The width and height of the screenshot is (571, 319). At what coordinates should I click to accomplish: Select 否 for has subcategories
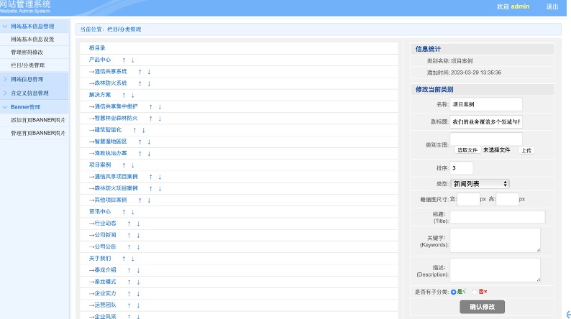coord(475,292)
